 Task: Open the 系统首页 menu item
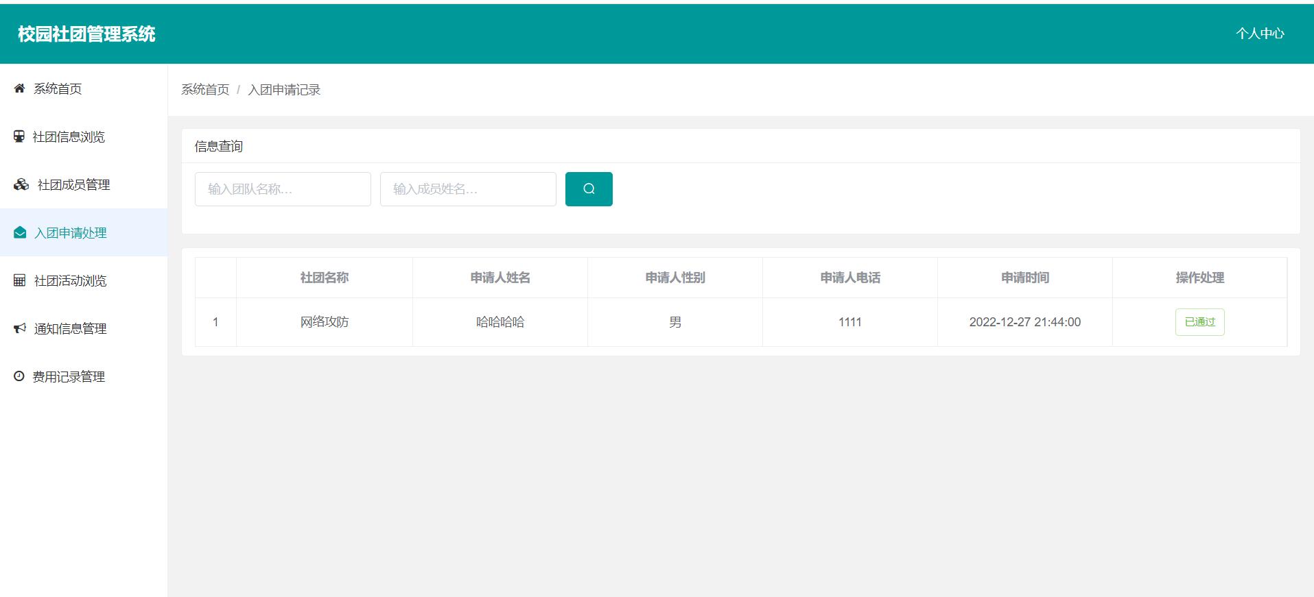point(84,88)
